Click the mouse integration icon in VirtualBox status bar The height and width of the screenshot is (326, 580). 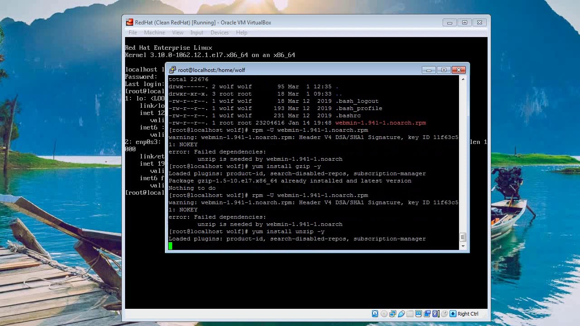[445, 314]
